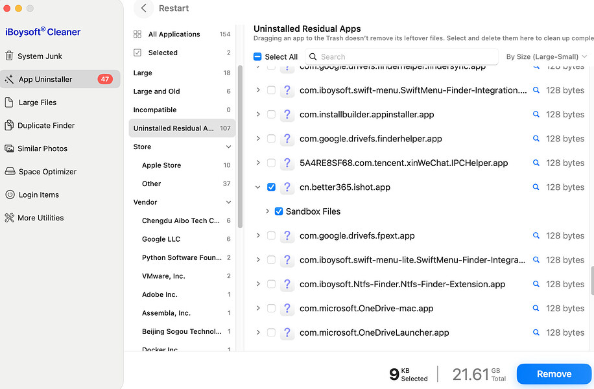Open Login Items power icon
Viewport: 594px width, 389px height.
click(10, 194)
